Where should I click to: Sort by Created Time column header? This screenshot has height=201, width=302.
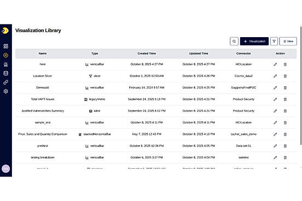[147, 54]
